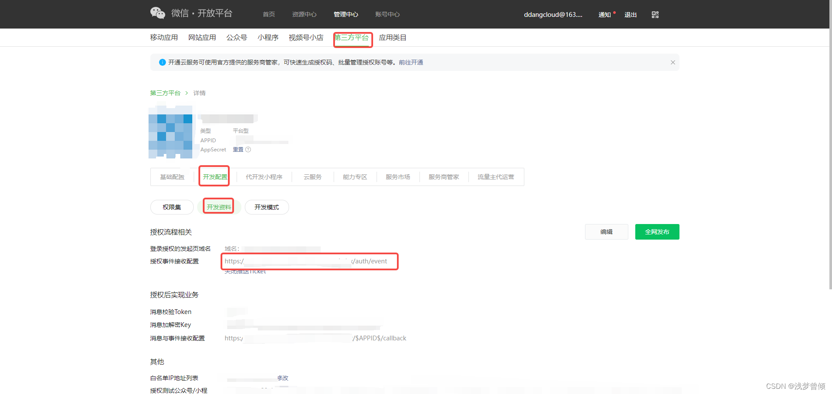Go to 首页 in top navigation
The width and height of the screenshot is (832, 394).
269,15
